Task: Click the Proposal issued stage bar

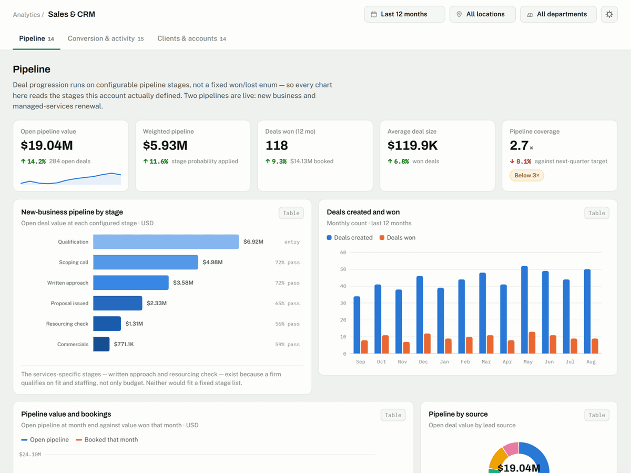Action: (x=118, y=303)
